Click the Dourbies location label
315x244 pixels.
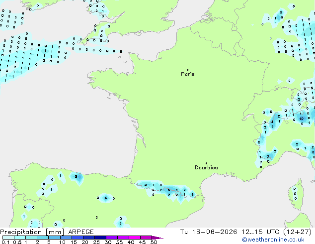click(x=206, y=167)
